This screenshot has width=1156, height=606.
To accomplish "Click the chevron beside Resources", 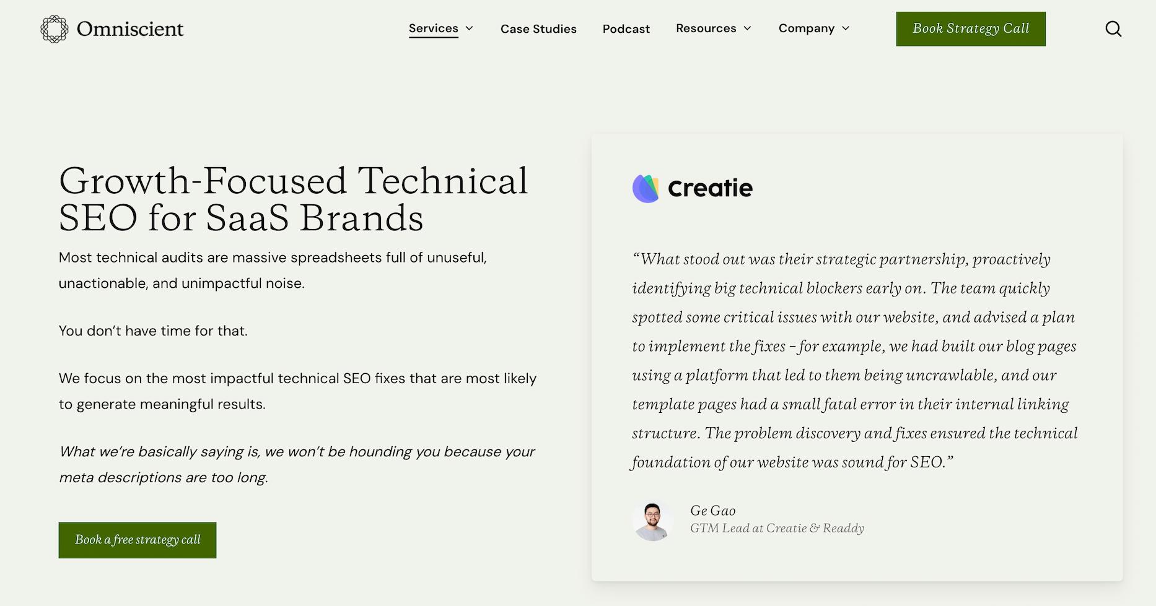I will (x=747, y=28).
